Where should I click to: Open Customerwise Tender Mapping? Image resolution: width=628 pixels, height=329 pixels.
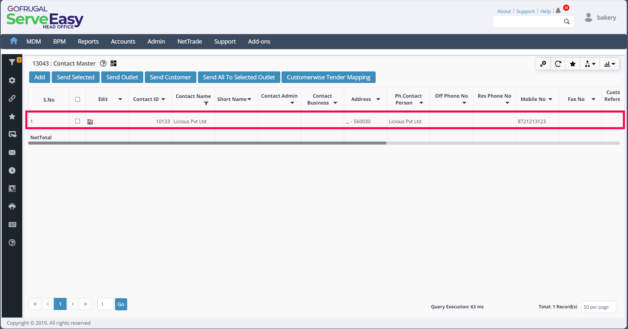coord(328,77)
